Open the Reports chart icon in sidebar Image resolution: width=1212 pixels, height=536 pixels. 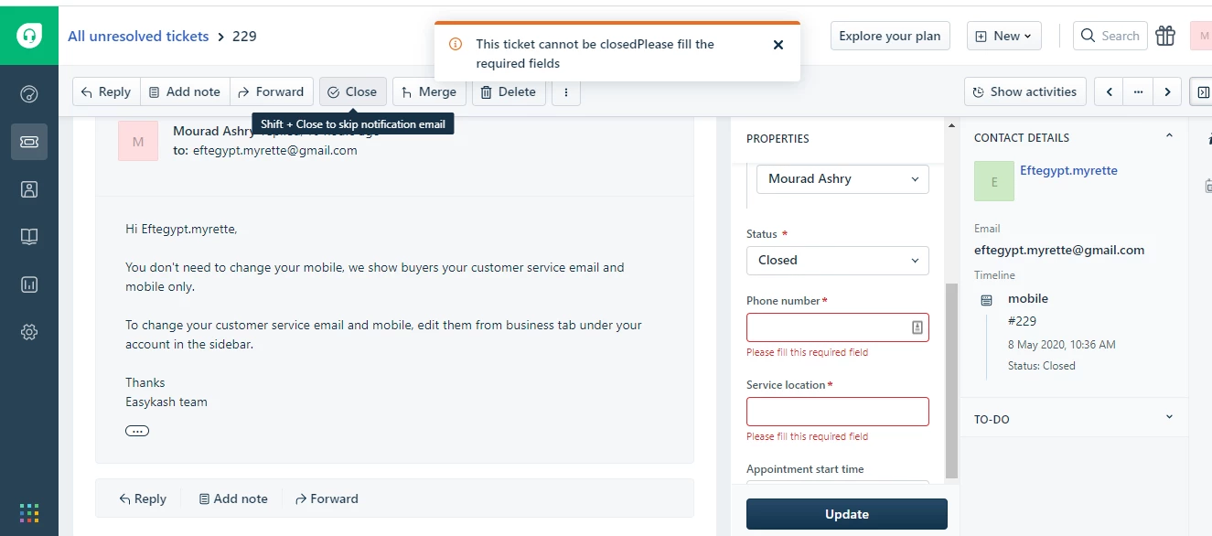point(29,284)
